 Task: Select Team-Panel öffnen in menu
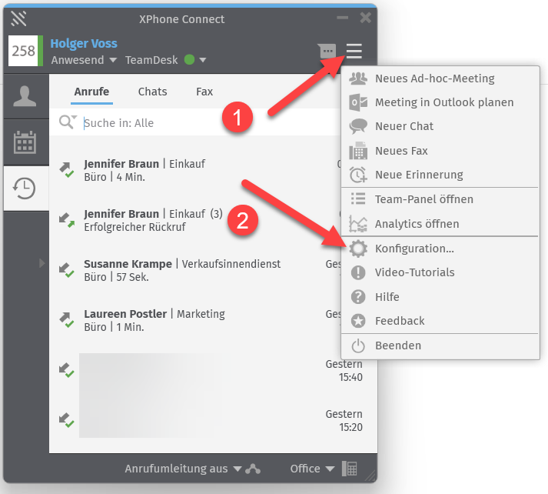423,199
